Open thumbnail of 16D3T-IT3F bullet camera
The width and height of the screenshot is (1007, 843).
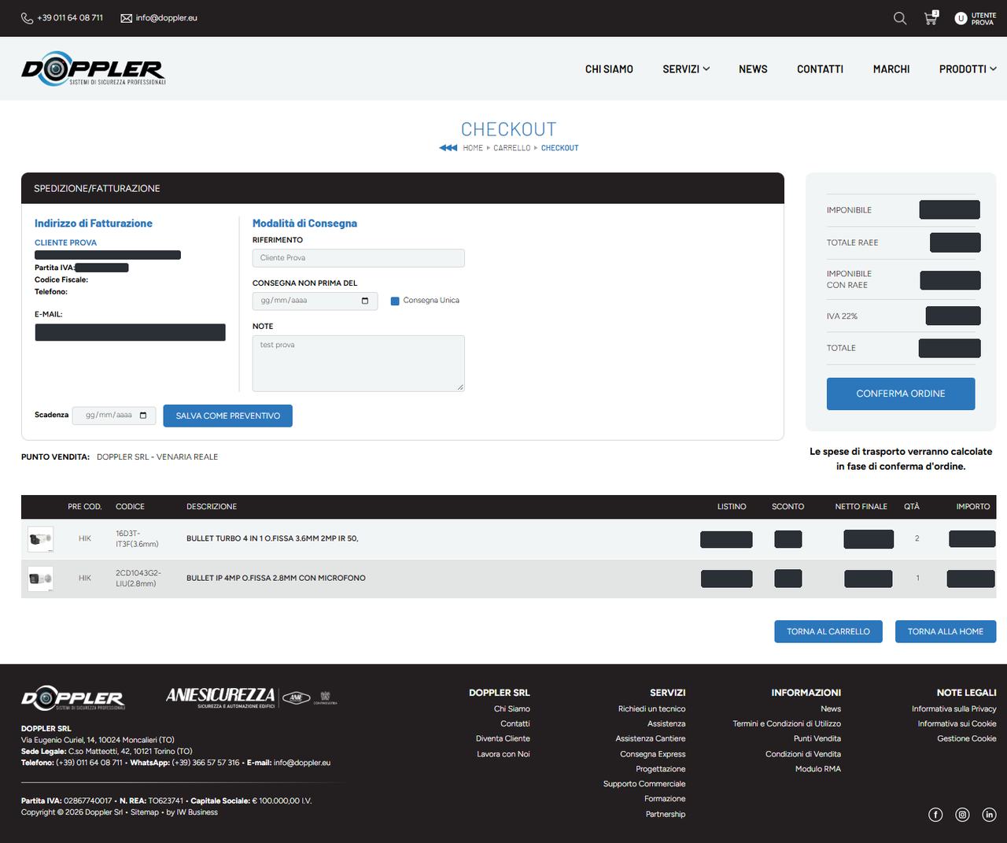click(x=40, y=539)
